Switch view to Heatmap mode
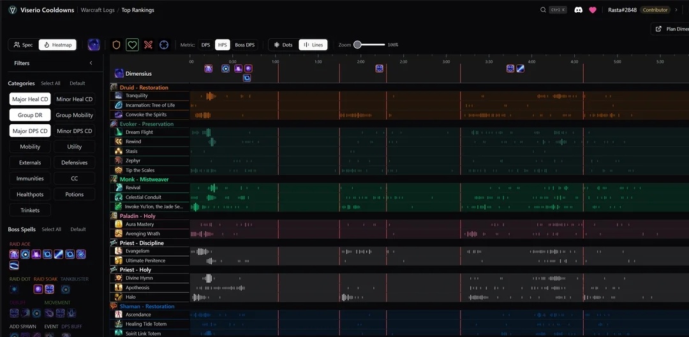689x337 pixels. click(x=57, y=45)
